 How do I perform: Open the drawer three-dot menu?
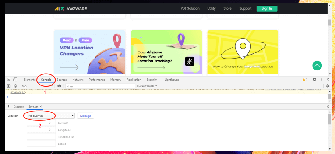click(x=9, y=106)
